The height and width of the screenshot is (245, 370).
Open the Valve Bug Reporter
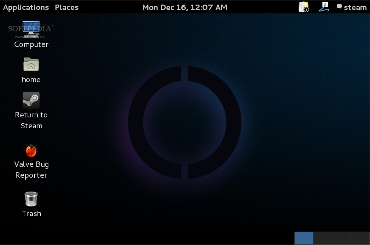click(31, 151)
